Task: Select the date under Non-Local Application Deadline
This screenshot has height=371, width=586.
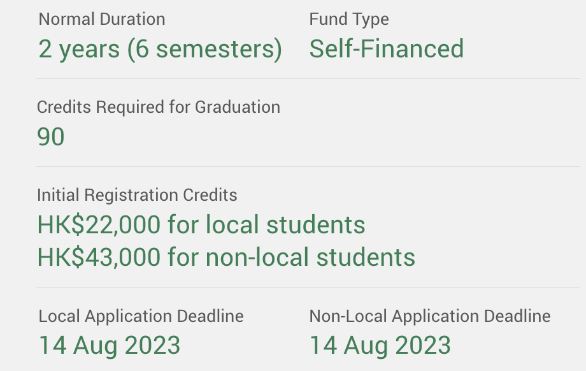Action: pos(380,346)
